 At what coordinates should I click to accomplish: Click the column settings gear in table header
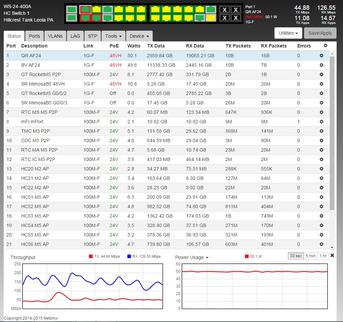click(x=325, y=46)
